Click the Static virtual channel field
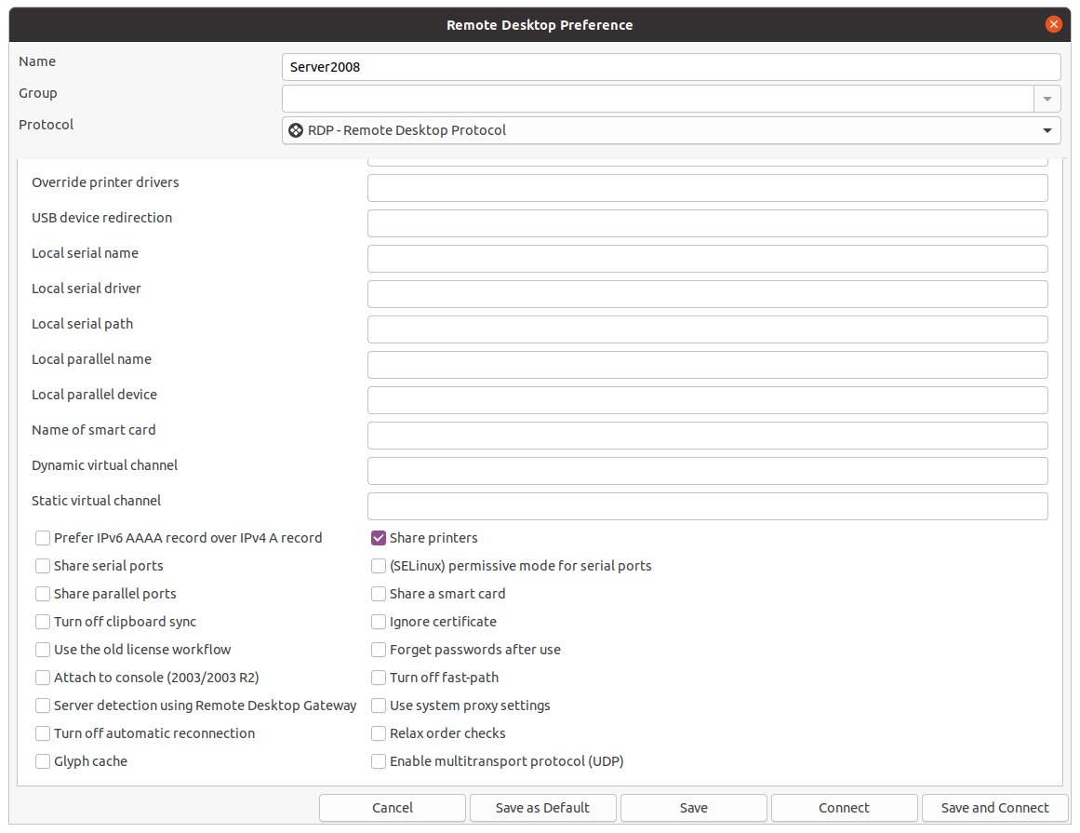This screenshot has height=833, width=1080. pos(707,506)
